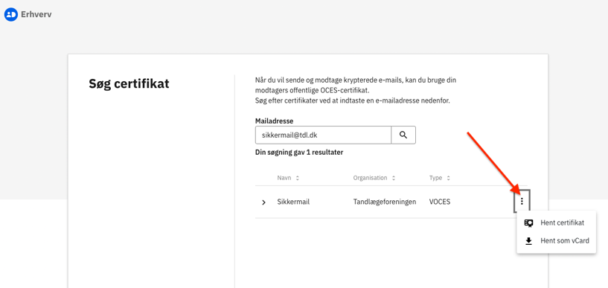This screenshot has height=288, width=608.
Task: Click the Søg certifikat heading
Action: (129, 83)
